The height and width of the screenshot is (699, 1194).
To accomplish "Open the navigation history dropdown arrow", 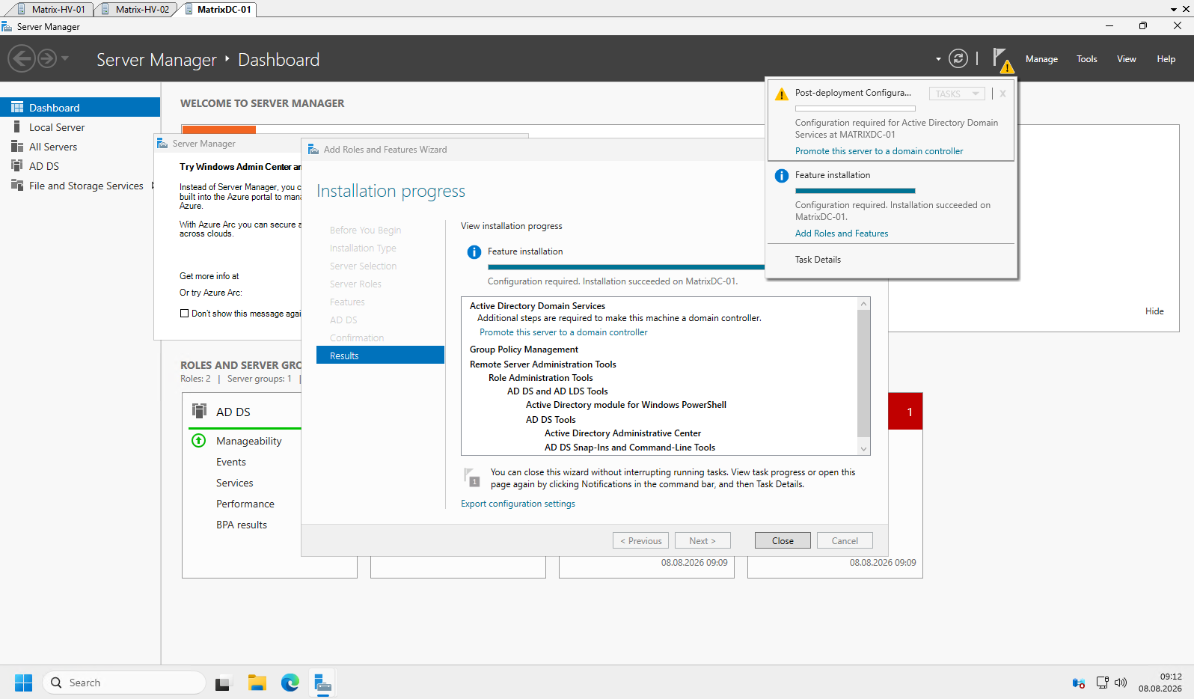I will point(65,58).
